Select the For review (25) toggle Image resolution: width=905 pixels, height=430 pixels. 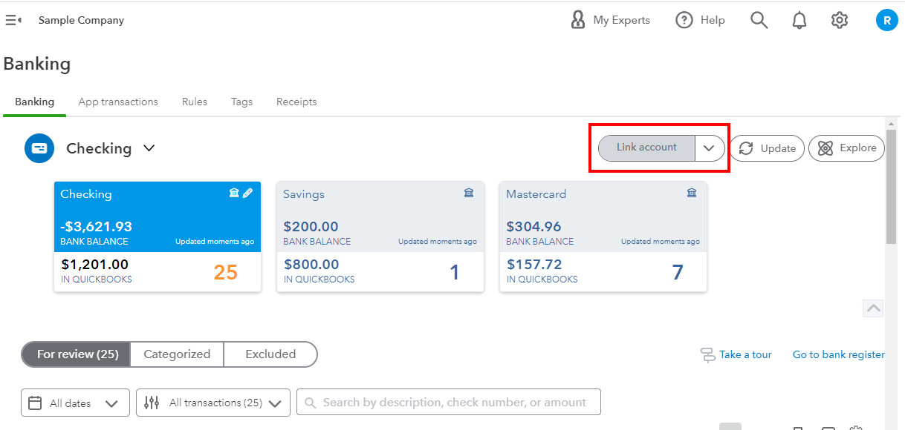click(x=77, y=354)
